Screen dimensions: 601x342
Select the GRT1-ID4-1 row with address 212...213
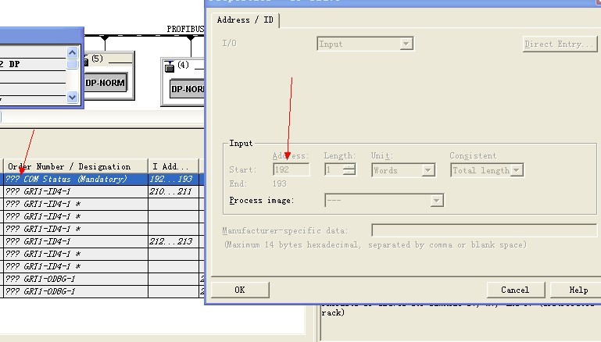75,241
